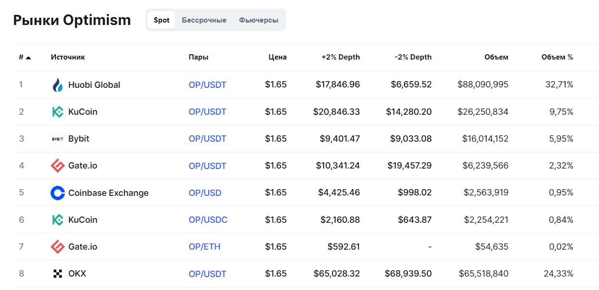This screenshot has height=290, width=599.
Task: Click volume percent 9,75%
Action: [561, 111]
